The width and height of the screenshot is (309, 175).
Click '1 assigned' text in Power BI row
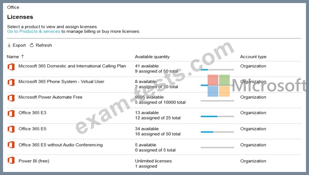[146, 166]
